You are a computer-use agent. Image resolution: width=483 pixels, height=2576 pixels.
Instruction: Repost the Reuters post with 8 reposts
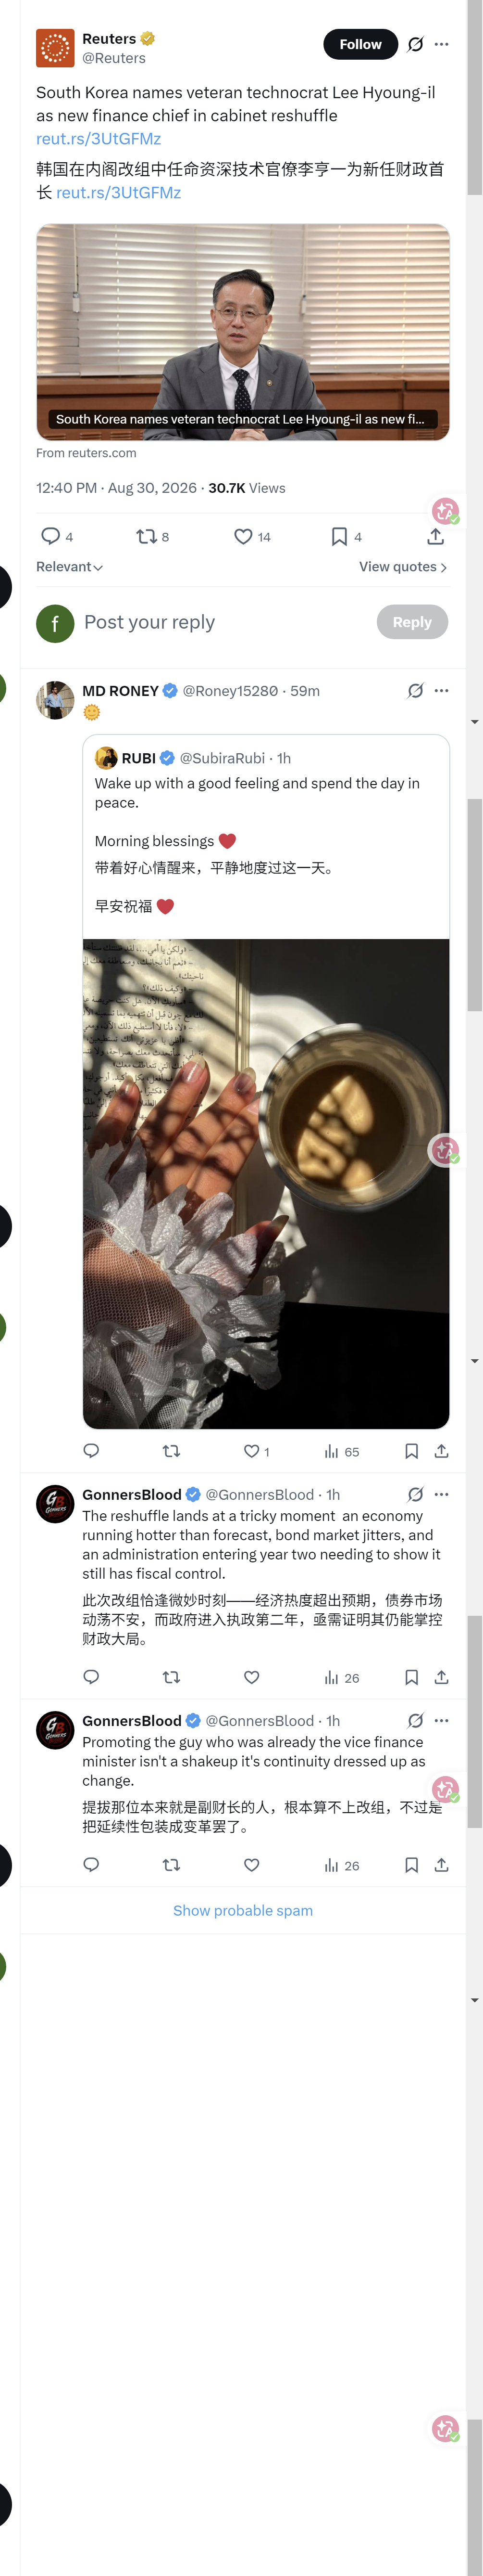[x=152, y=537]
